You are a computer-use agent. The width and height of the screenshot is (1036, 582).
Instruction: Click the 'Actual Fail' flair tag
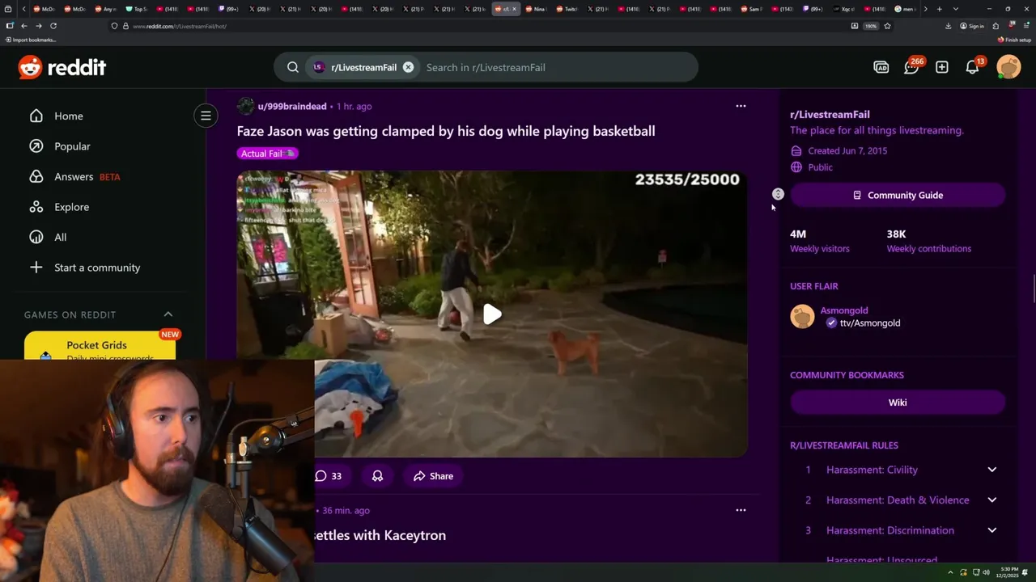click(268, 154)
